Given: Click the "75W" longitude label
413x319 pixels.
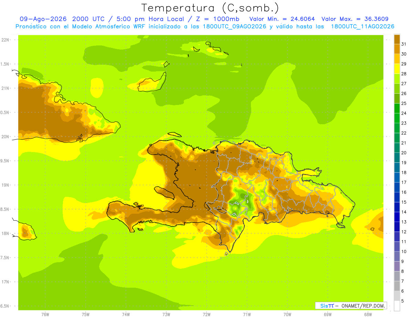Looking at the screenshot, I should pyautogui.click(x=85, y=315).
